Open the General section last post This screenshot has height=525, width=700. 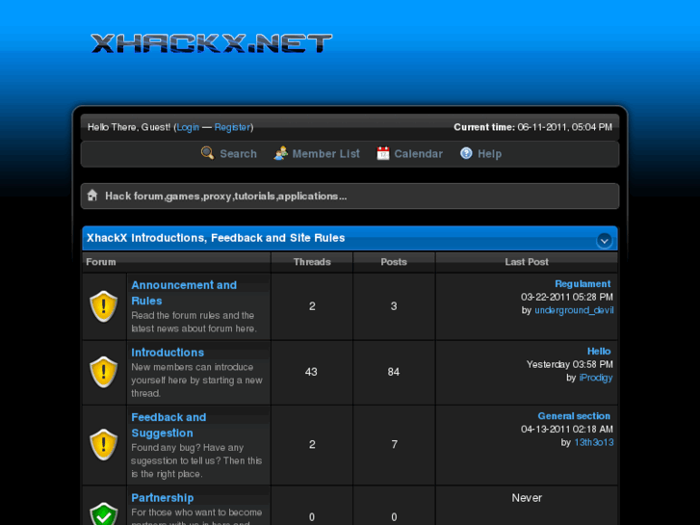point(574,416)
